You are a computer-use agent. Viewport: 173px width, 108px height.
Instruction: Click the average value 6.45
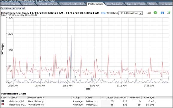(151, 101)
